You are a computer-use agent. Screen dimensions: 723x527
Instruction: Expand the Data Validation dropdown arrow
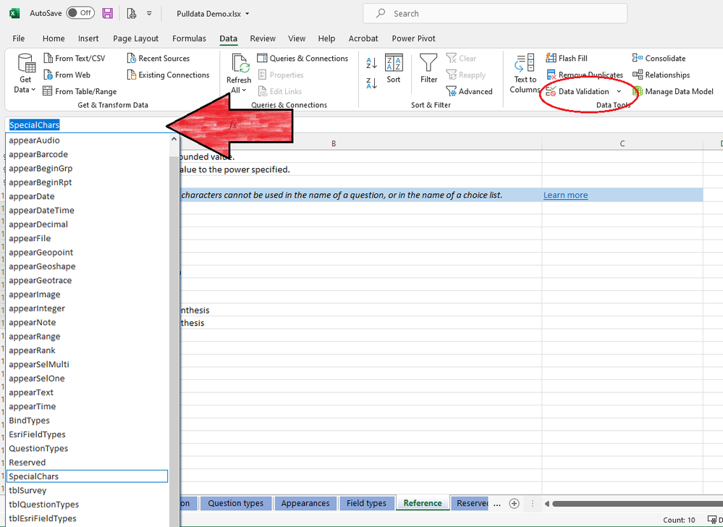coord(619,91)
